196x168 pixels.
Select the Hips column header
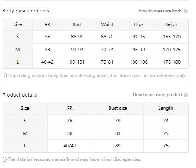139,24
